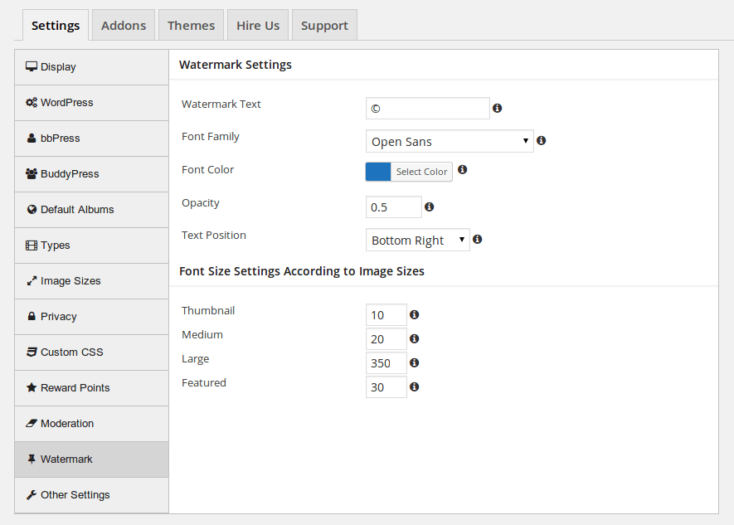
Task: Click the Other Settings wrench icon
Action: [x=32, y=494]
